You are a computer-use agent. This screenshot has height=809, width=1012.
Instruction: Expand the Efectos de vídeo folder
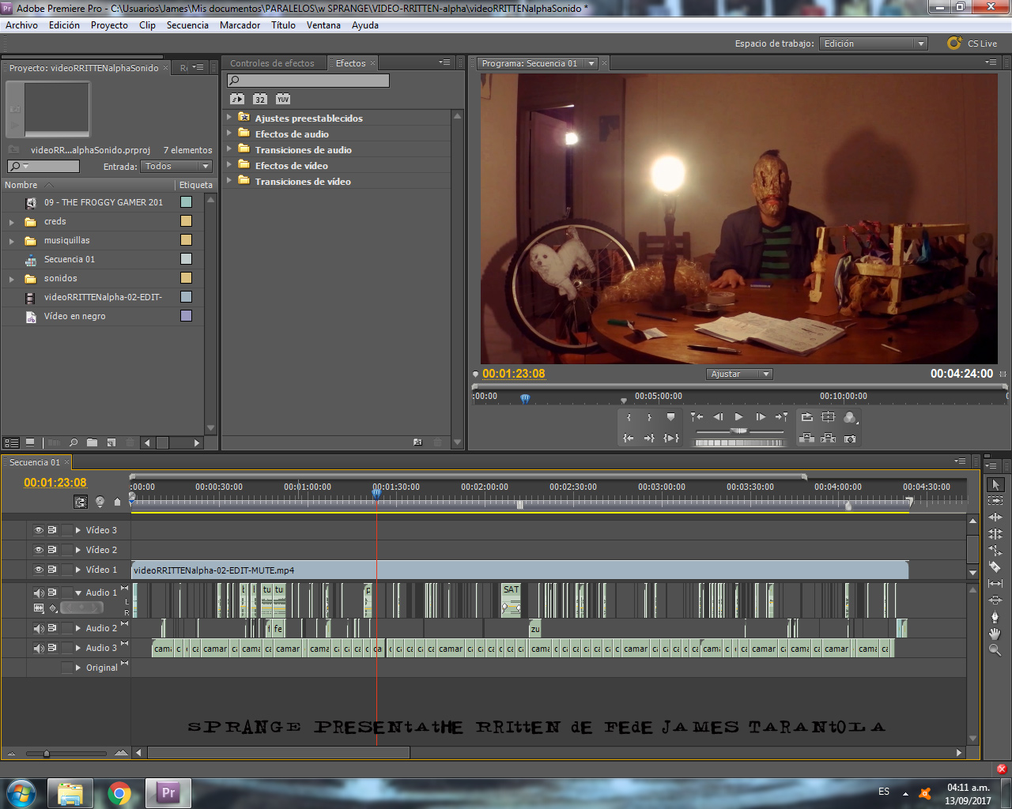(x=229, y=165)
